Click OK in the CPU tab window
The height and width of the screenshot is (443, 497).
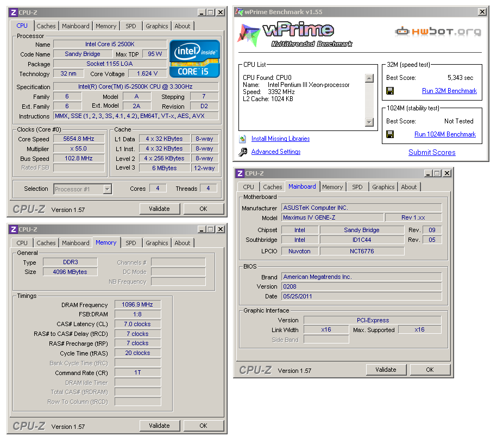(x=204, y=209)
